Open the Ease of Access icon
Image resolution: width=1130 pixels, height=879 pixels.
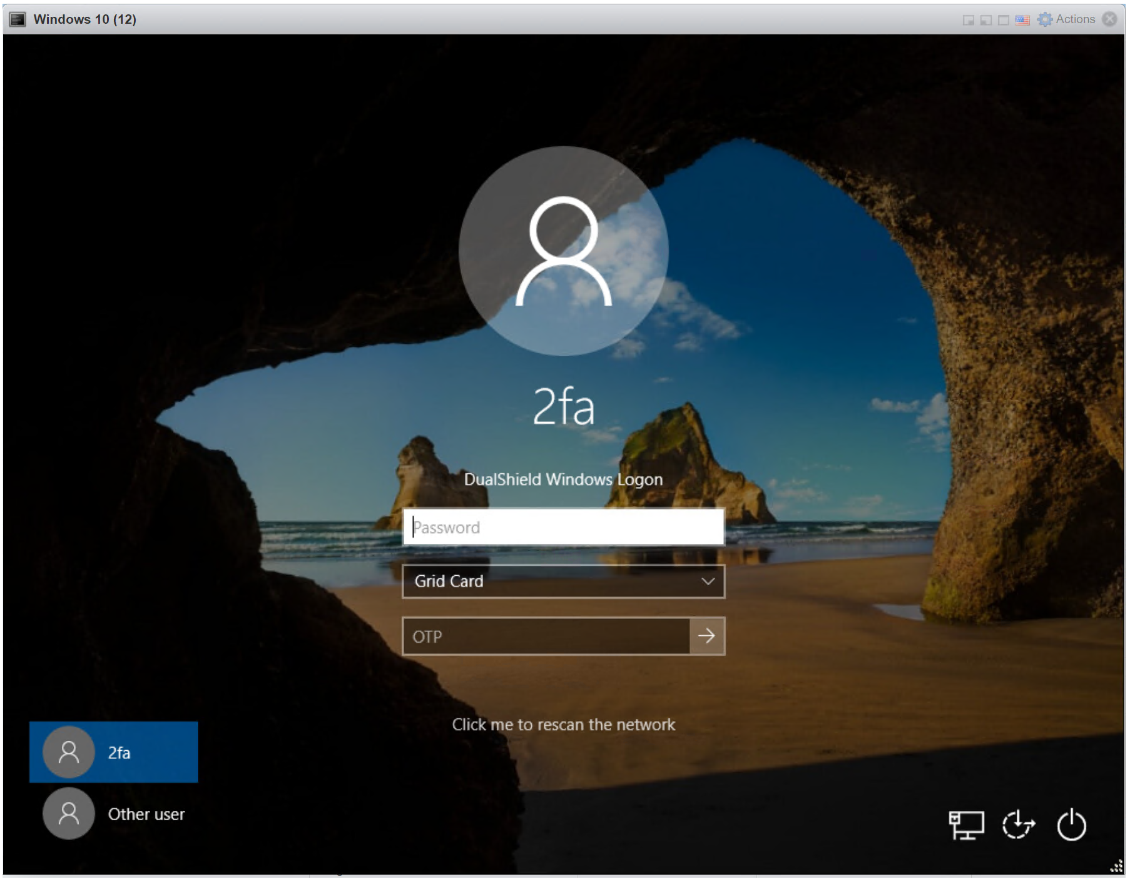tap(1018, 825)
